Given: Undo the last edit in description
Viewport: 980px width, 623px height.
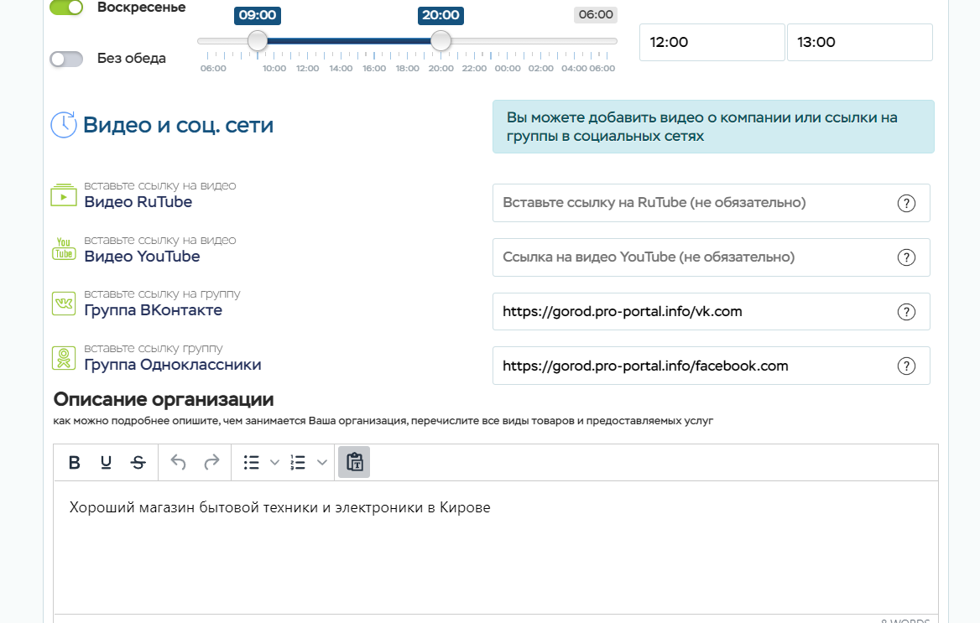Looking at the screenshot, I should point(179,462).
